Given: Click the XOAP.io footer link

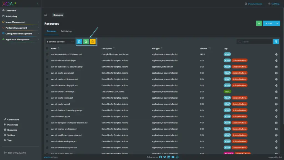Looking at the screenshot, I should pyautogui.click(x=47, y=157).
